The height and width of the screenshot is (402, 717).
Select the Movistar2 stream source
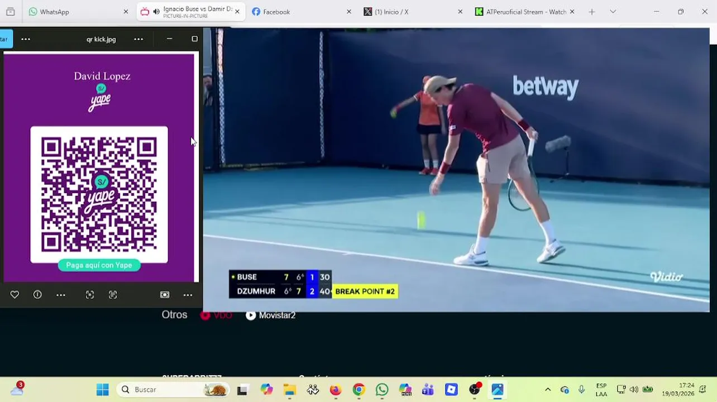271,315
